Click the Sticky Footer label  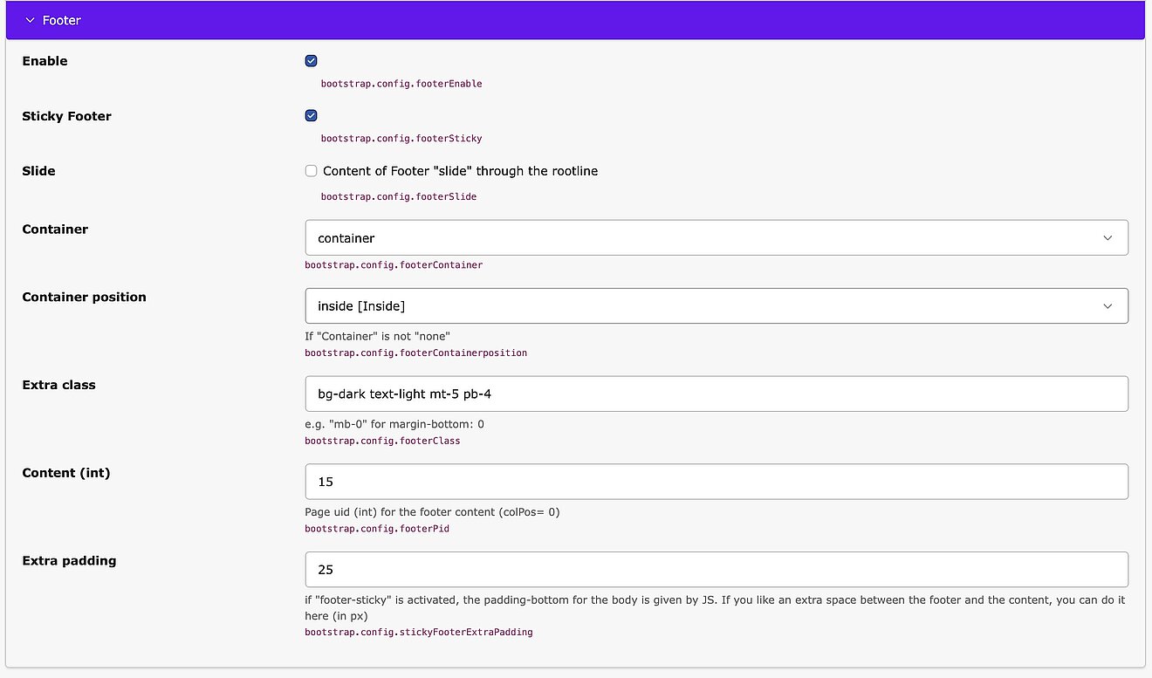66,116
